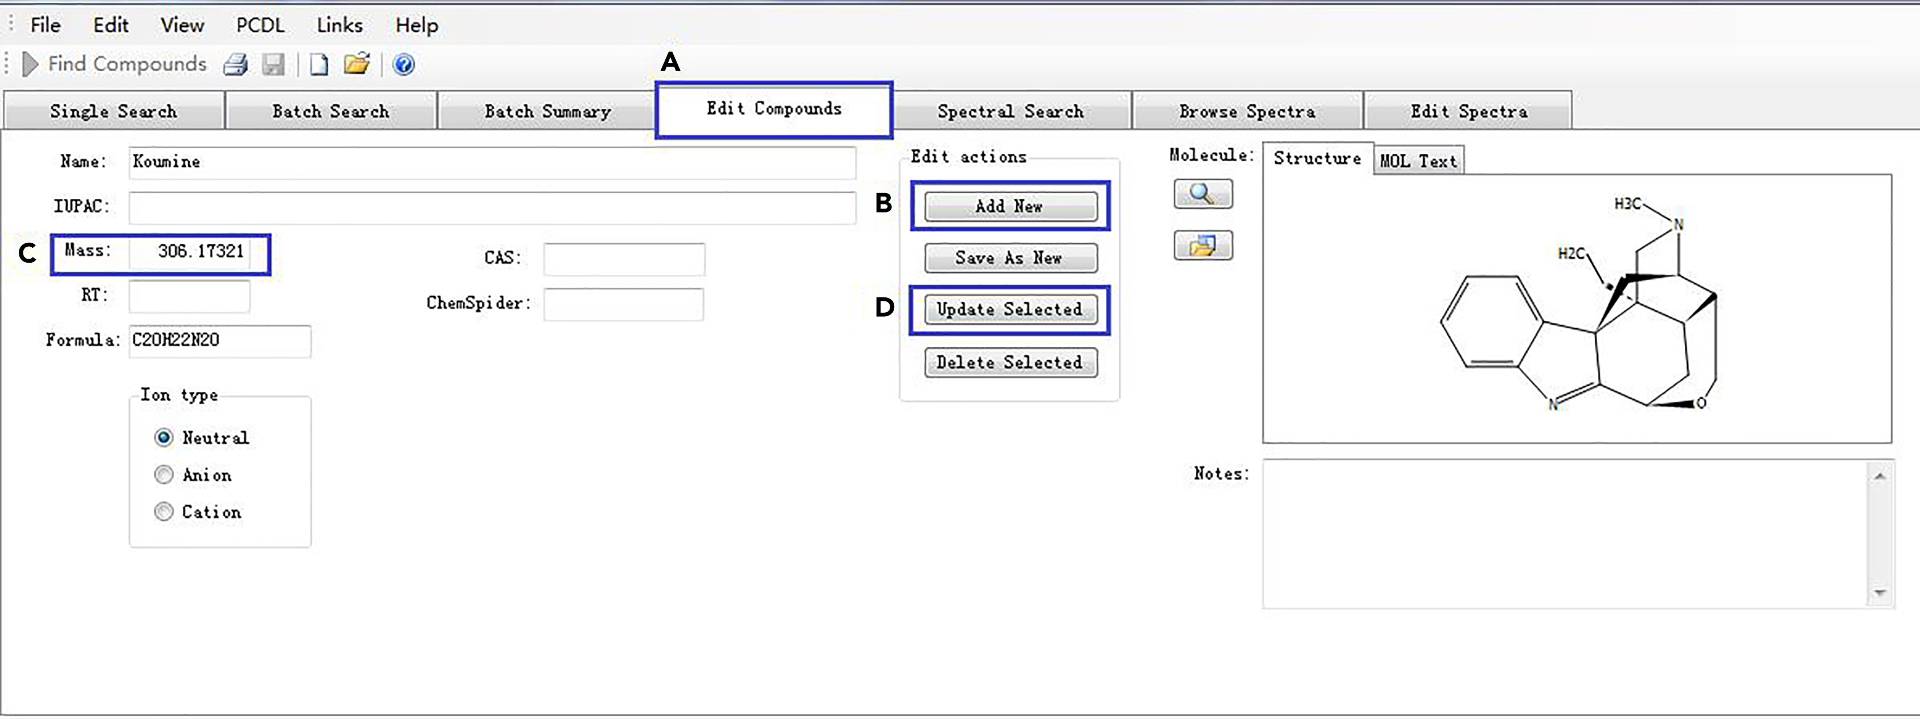
Task: Click Notes scrollbar down arrow
Action: [1880, 593]
